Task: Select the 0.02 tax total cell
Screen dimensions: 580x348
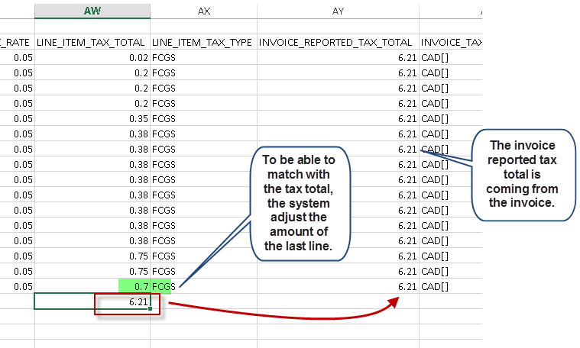Action: (92, 58)
